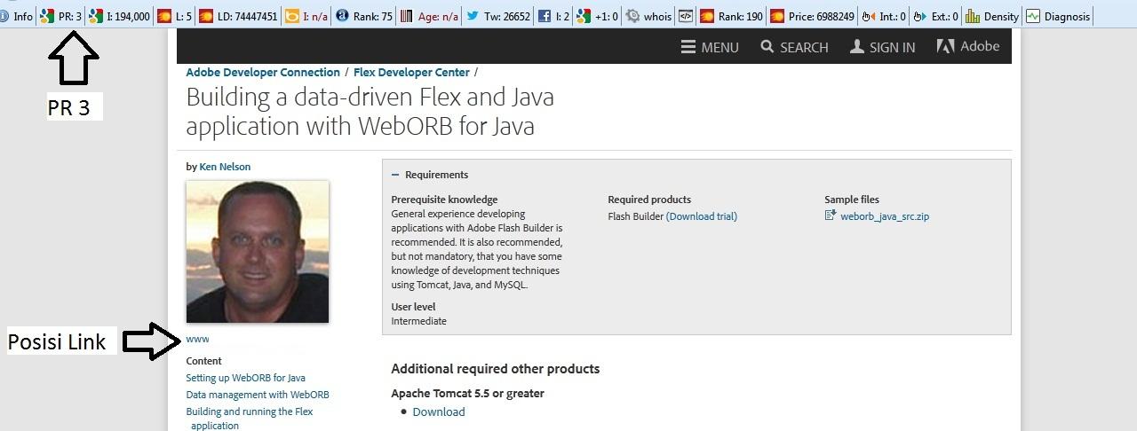Click the SIGN IN button
1137x431 pixels.
pyautogui.click(x=882, y=48)
